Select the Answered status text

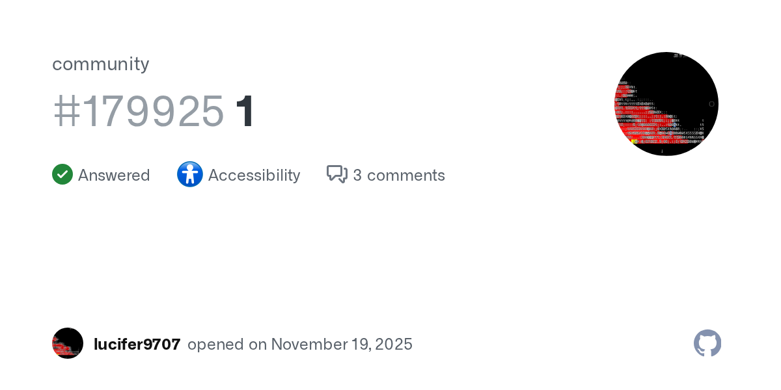pyautogui.click(x=114, y=175)
